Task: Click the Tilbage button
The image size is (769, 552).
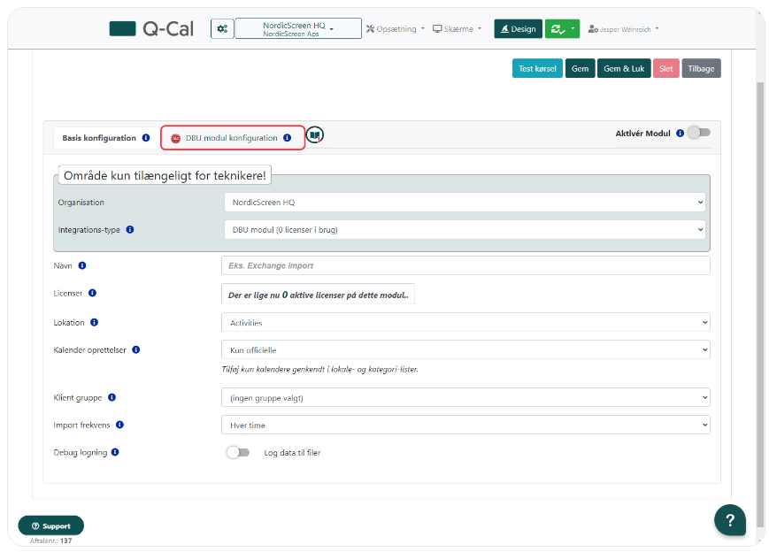Action: [x=701, y=69]
